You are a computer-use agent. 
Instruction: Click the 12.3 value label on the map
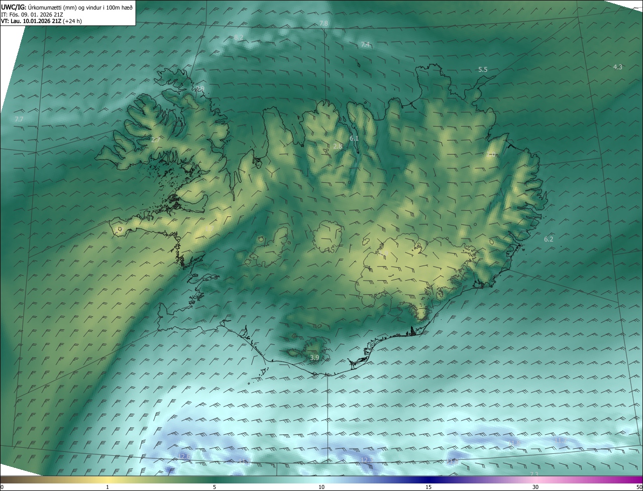pos(366,460)
